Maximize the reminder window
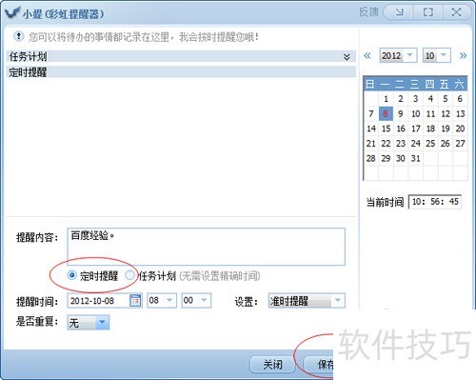The width and height of the screenshot is (476, 380). pos(427,12)
